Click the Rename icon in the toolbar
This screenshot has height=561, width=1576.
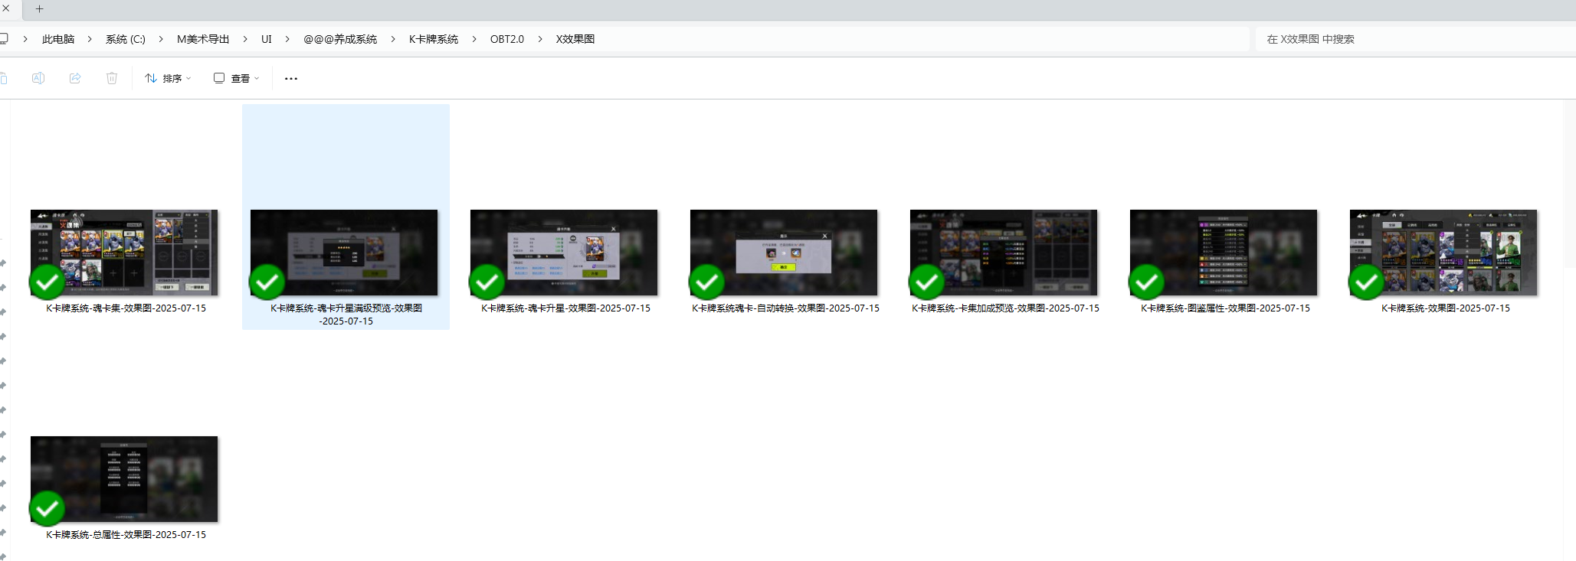38,78
